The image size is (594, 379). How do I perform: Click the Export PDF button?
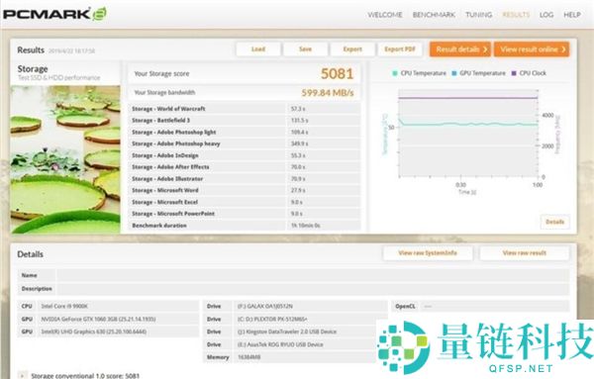tap(400, 49)
